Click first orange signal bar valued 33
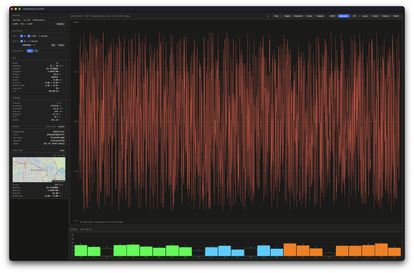Screen dimensions: 414x273 [290, 250]
